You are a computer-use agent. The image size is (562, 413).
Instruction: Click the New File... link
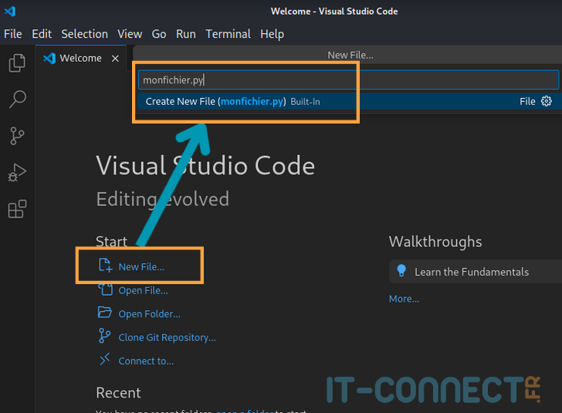pos(140,267)
